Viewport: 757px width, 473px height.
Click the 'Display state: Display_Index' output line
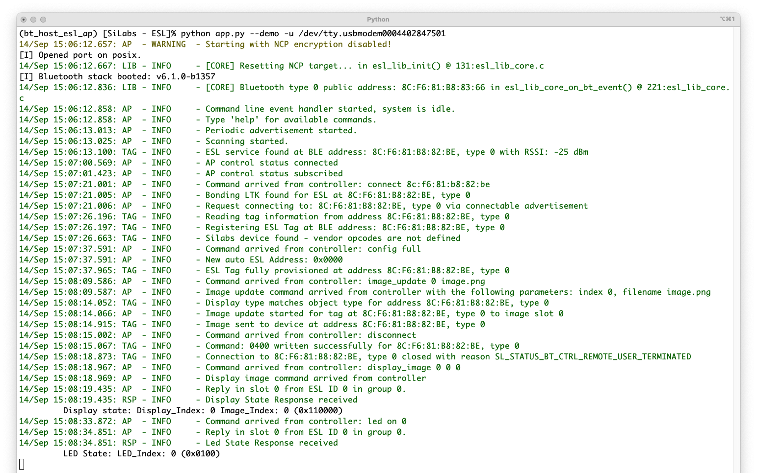point(203,410)
